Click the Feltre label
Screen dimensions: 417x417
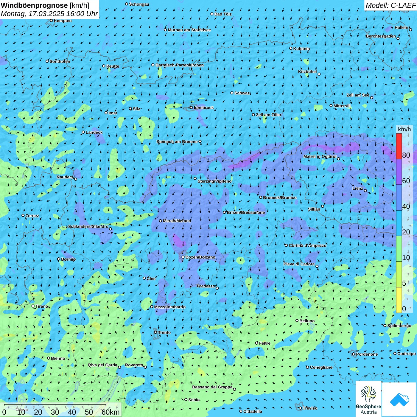pos(265,343)
